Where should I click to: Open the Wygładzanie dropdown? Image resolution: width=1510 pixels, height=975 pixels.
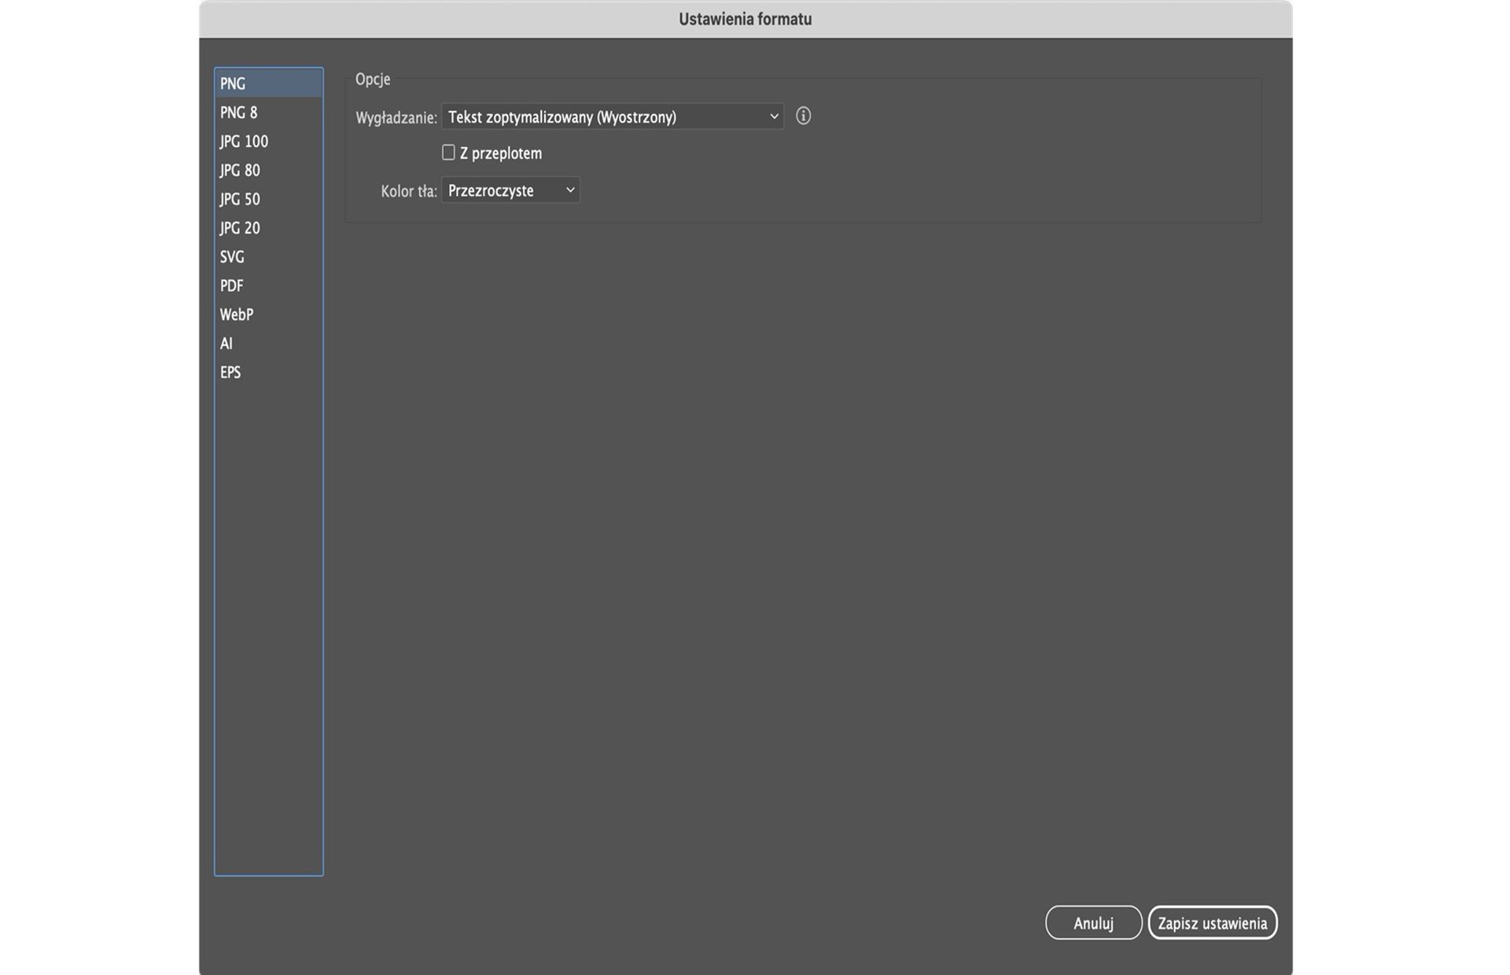pyautogui.click(x=612, y=117)
